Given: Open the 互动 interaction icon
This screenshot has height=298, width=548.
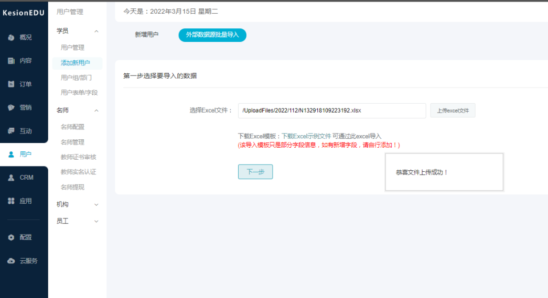Looking at the screenshot, I should (x=11, y=131).
